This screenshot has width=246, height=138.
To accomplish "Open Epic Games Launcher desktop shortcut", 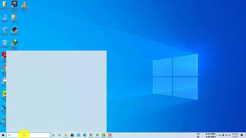I will coord(15,6).
